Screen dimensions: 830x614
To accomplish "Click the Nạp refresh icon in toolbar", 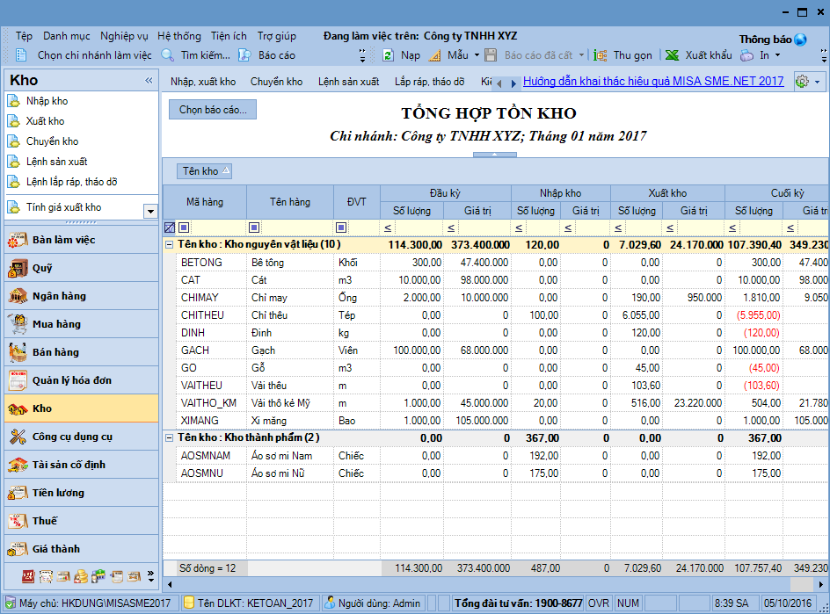I will point(388,55).
